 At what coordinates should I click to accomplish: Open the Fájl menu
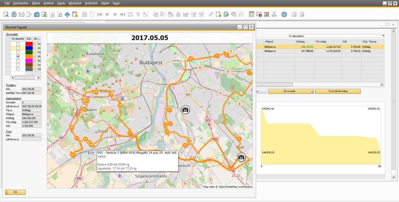pyautogui.click(x=7, y=3)
